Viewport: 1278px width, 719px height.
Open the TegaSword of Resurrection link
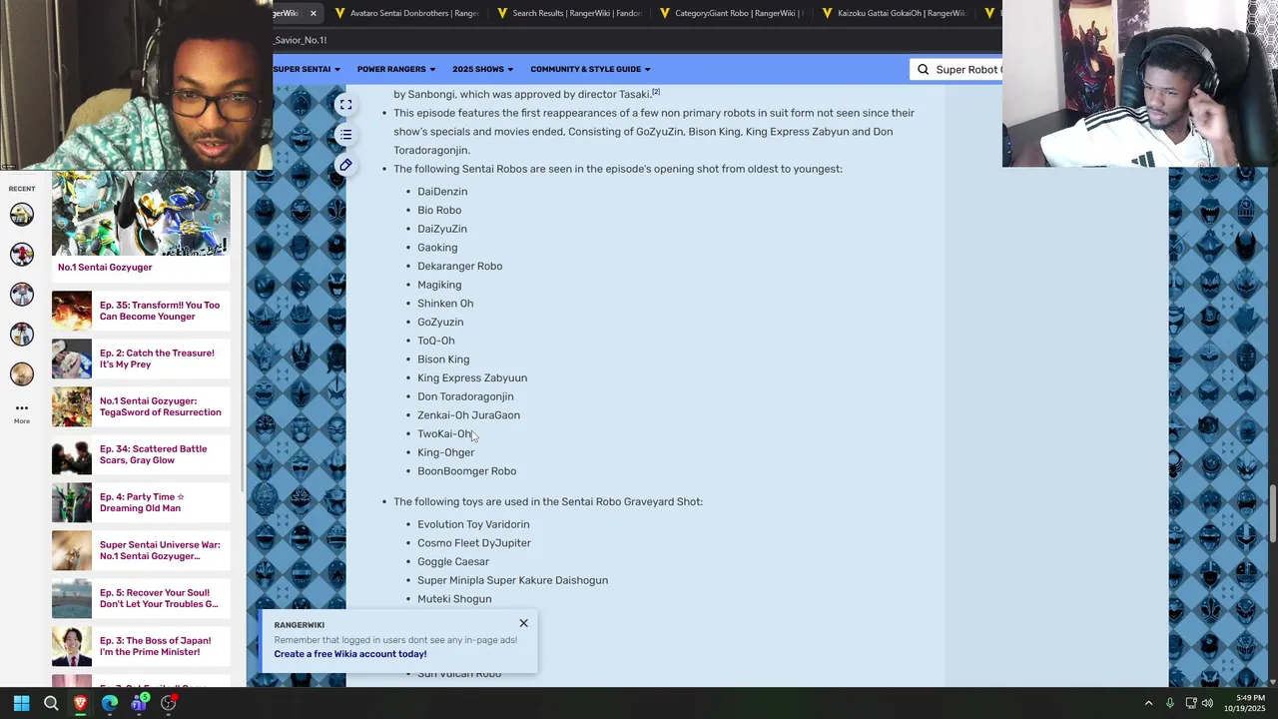coord(160,406)
